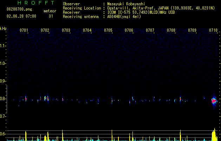The height and width of the screenshot is (141, 221).
Task: Click the HROFFT title text
Action: tap(36, 3)
